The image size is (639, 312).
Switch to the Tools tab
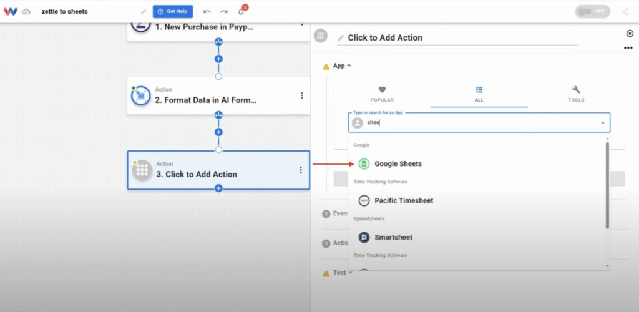pyautogui.click(x=576, y=94)
